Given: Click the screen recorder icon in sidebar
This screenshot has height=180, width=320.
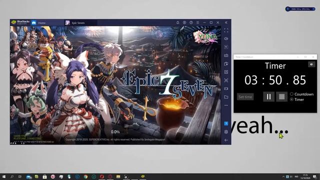Looking at the screenshot, I should pos(226,89).
